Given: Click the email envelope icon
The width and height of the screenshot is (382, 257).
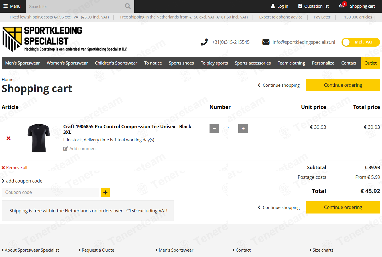Looking at the screenshot, I should tap(266, 42).
